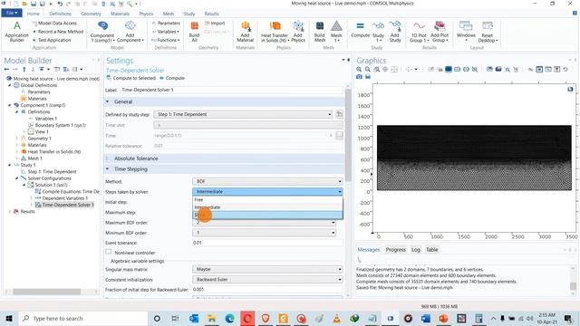Click Zoom In in Graphics toolbar

click(359, 69)
